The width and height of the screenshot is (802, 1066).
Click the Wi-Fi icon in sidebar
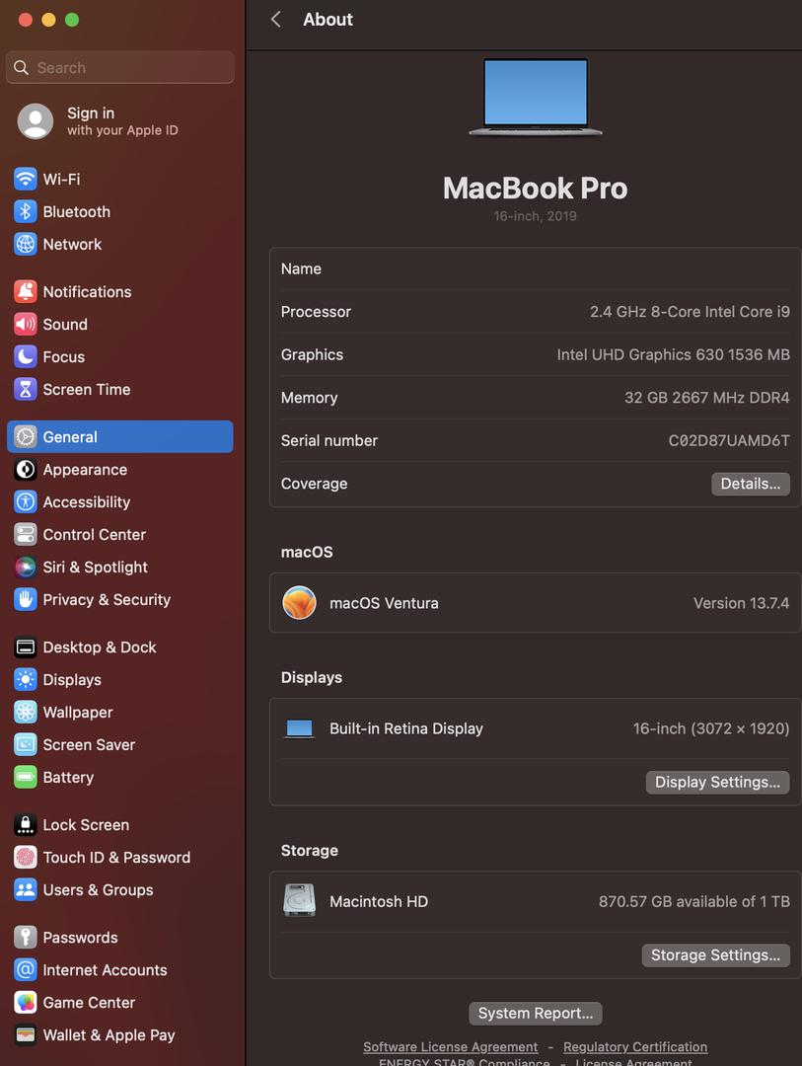[25, 179]
